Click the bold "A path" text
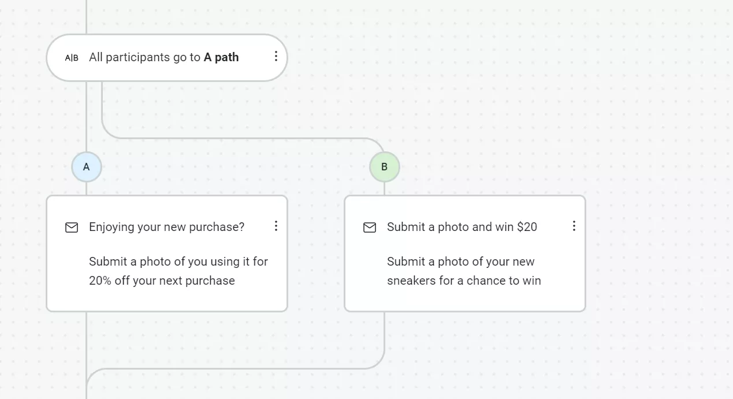This screenshot has height=399, width=733. click(221, 57)
